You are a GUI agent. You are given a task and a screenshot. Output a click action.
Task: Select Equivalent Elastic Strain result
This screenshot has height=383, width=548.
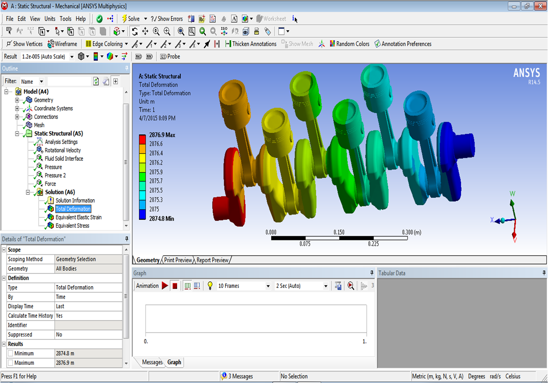pos(78,217)
